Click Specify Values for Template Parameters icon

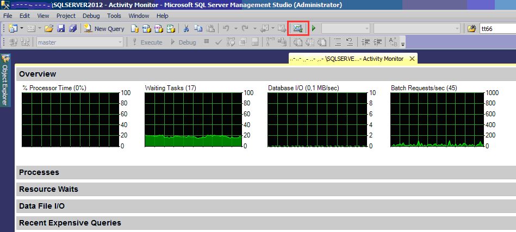click(393, 42)
